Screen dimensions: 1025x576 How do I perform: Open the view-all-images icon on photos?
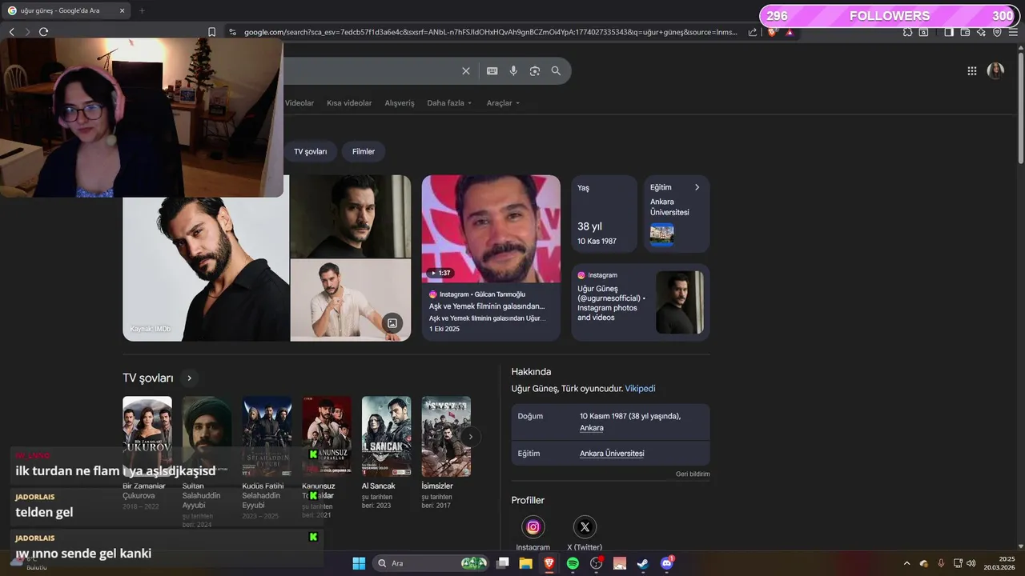[x=392, y=323]
